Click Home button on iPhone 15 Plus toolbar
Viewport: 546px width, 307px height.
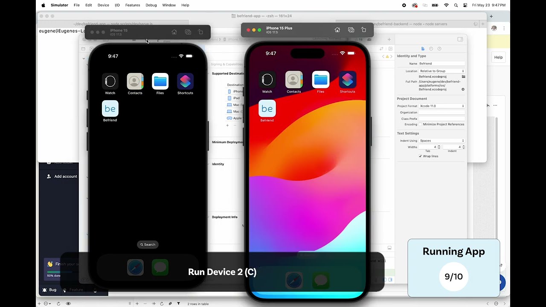pos(337,30)
